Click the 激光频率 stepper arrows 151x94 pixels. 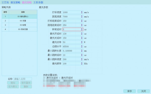[82, 64]
